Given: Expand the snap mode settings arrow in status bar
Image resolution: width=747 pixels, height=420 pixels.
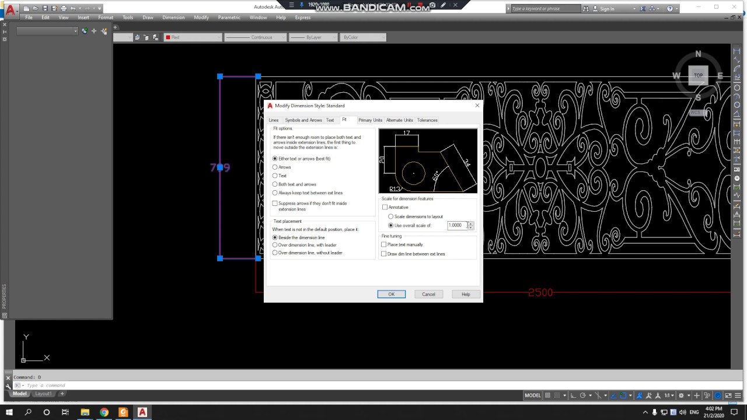Looking at the screenshot, I should (565, 395).
